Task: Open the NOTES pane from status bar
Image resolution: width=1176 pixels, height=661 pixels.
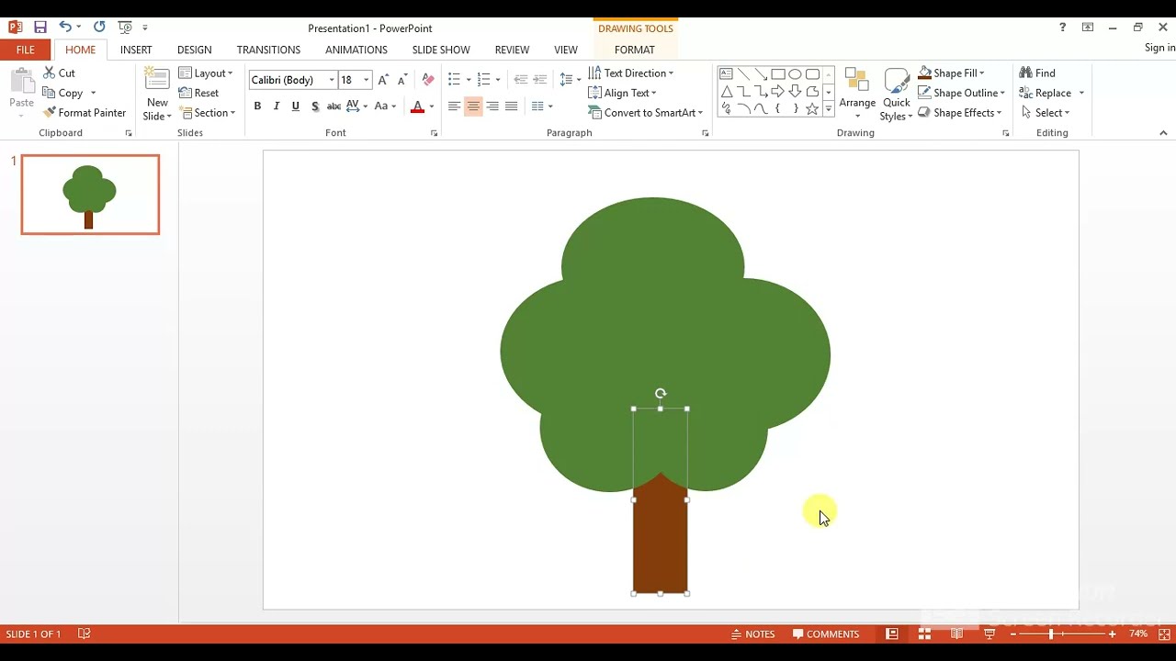Action: point(752,634)
